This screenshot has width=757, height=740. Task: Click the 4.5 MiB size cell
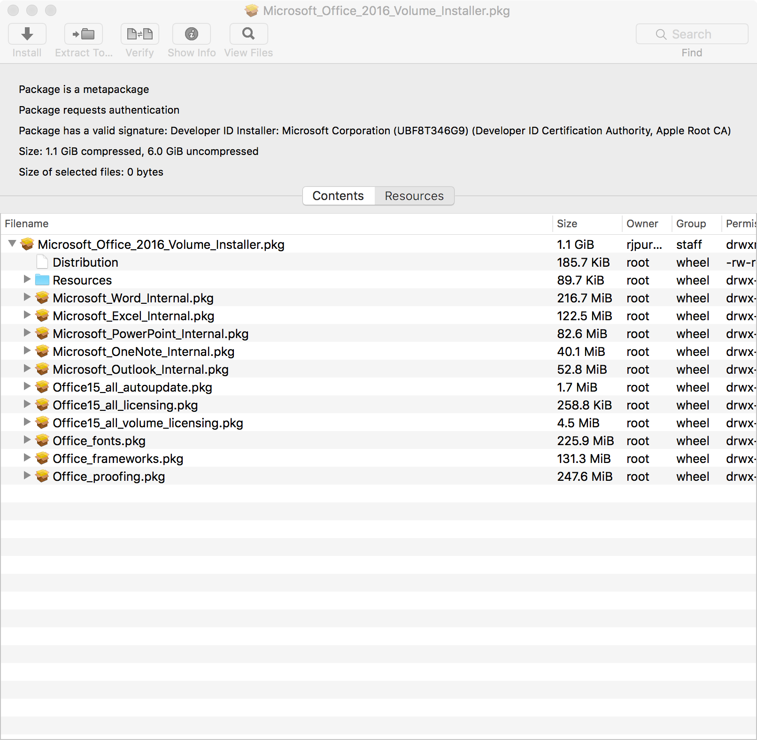[x=578, y=423]
